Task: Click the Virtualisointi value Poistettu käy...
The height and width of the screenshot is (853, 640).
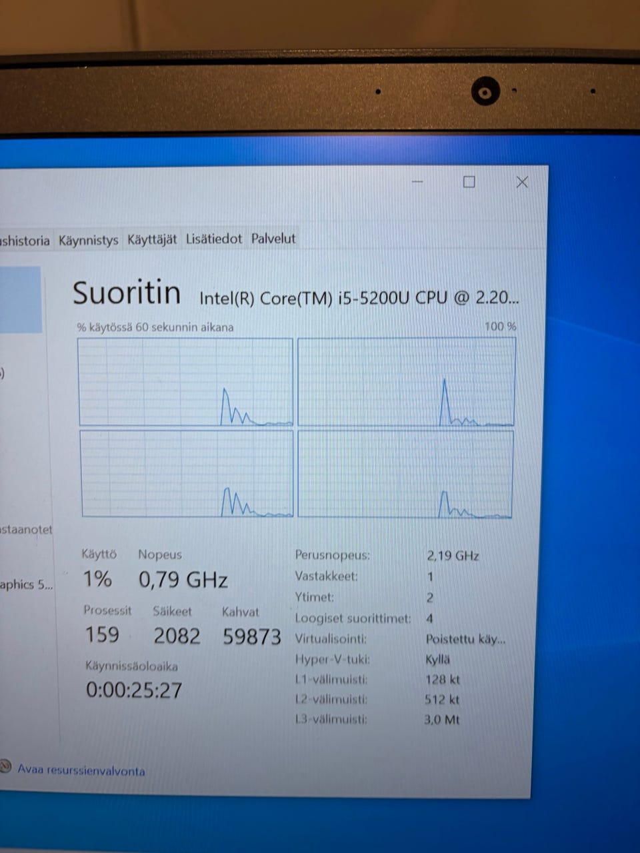Action: tap(465, 639)
